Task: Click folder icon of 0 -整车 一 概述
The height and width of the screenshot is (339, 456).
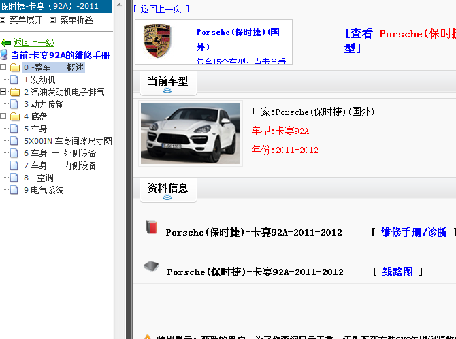Action: pos(15,68)
